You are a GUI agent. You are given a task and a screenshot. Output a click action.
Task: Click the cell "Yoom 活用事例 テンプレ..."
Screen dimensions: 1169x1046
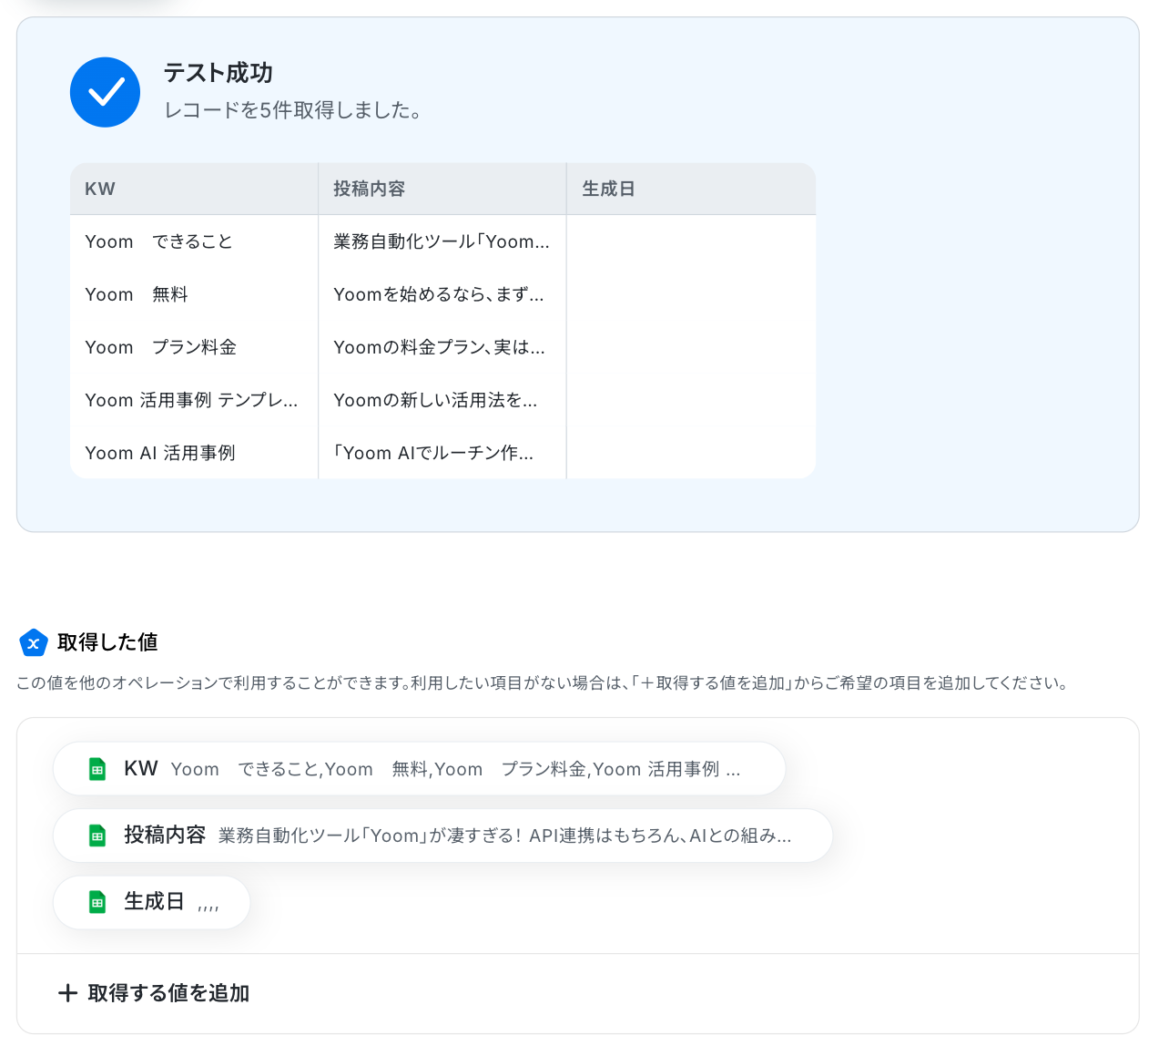click(194, 400)
